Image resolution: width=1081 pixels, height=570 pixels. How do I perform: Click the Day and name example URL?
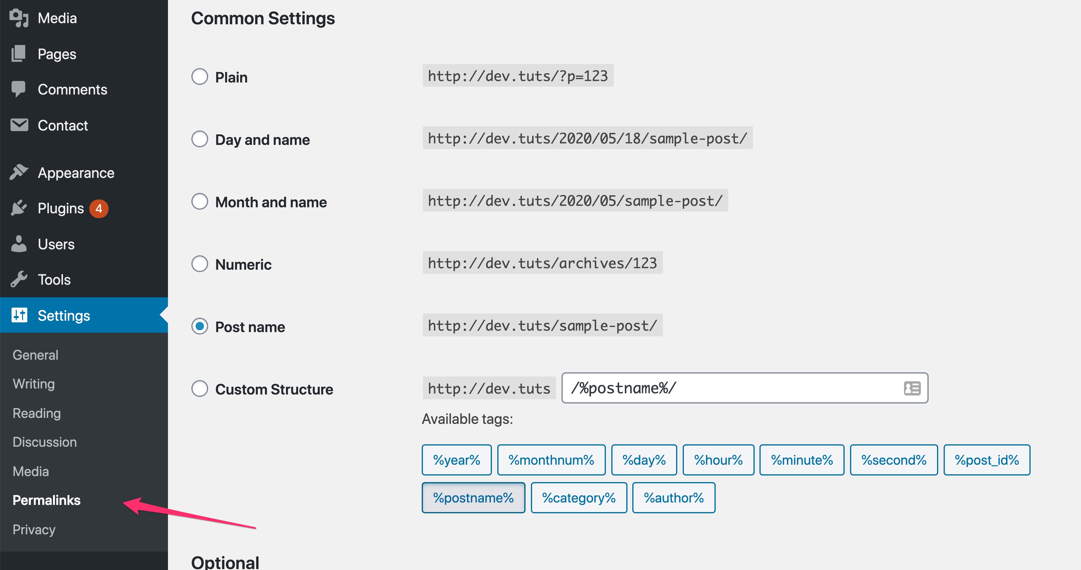tap(588, 138)
